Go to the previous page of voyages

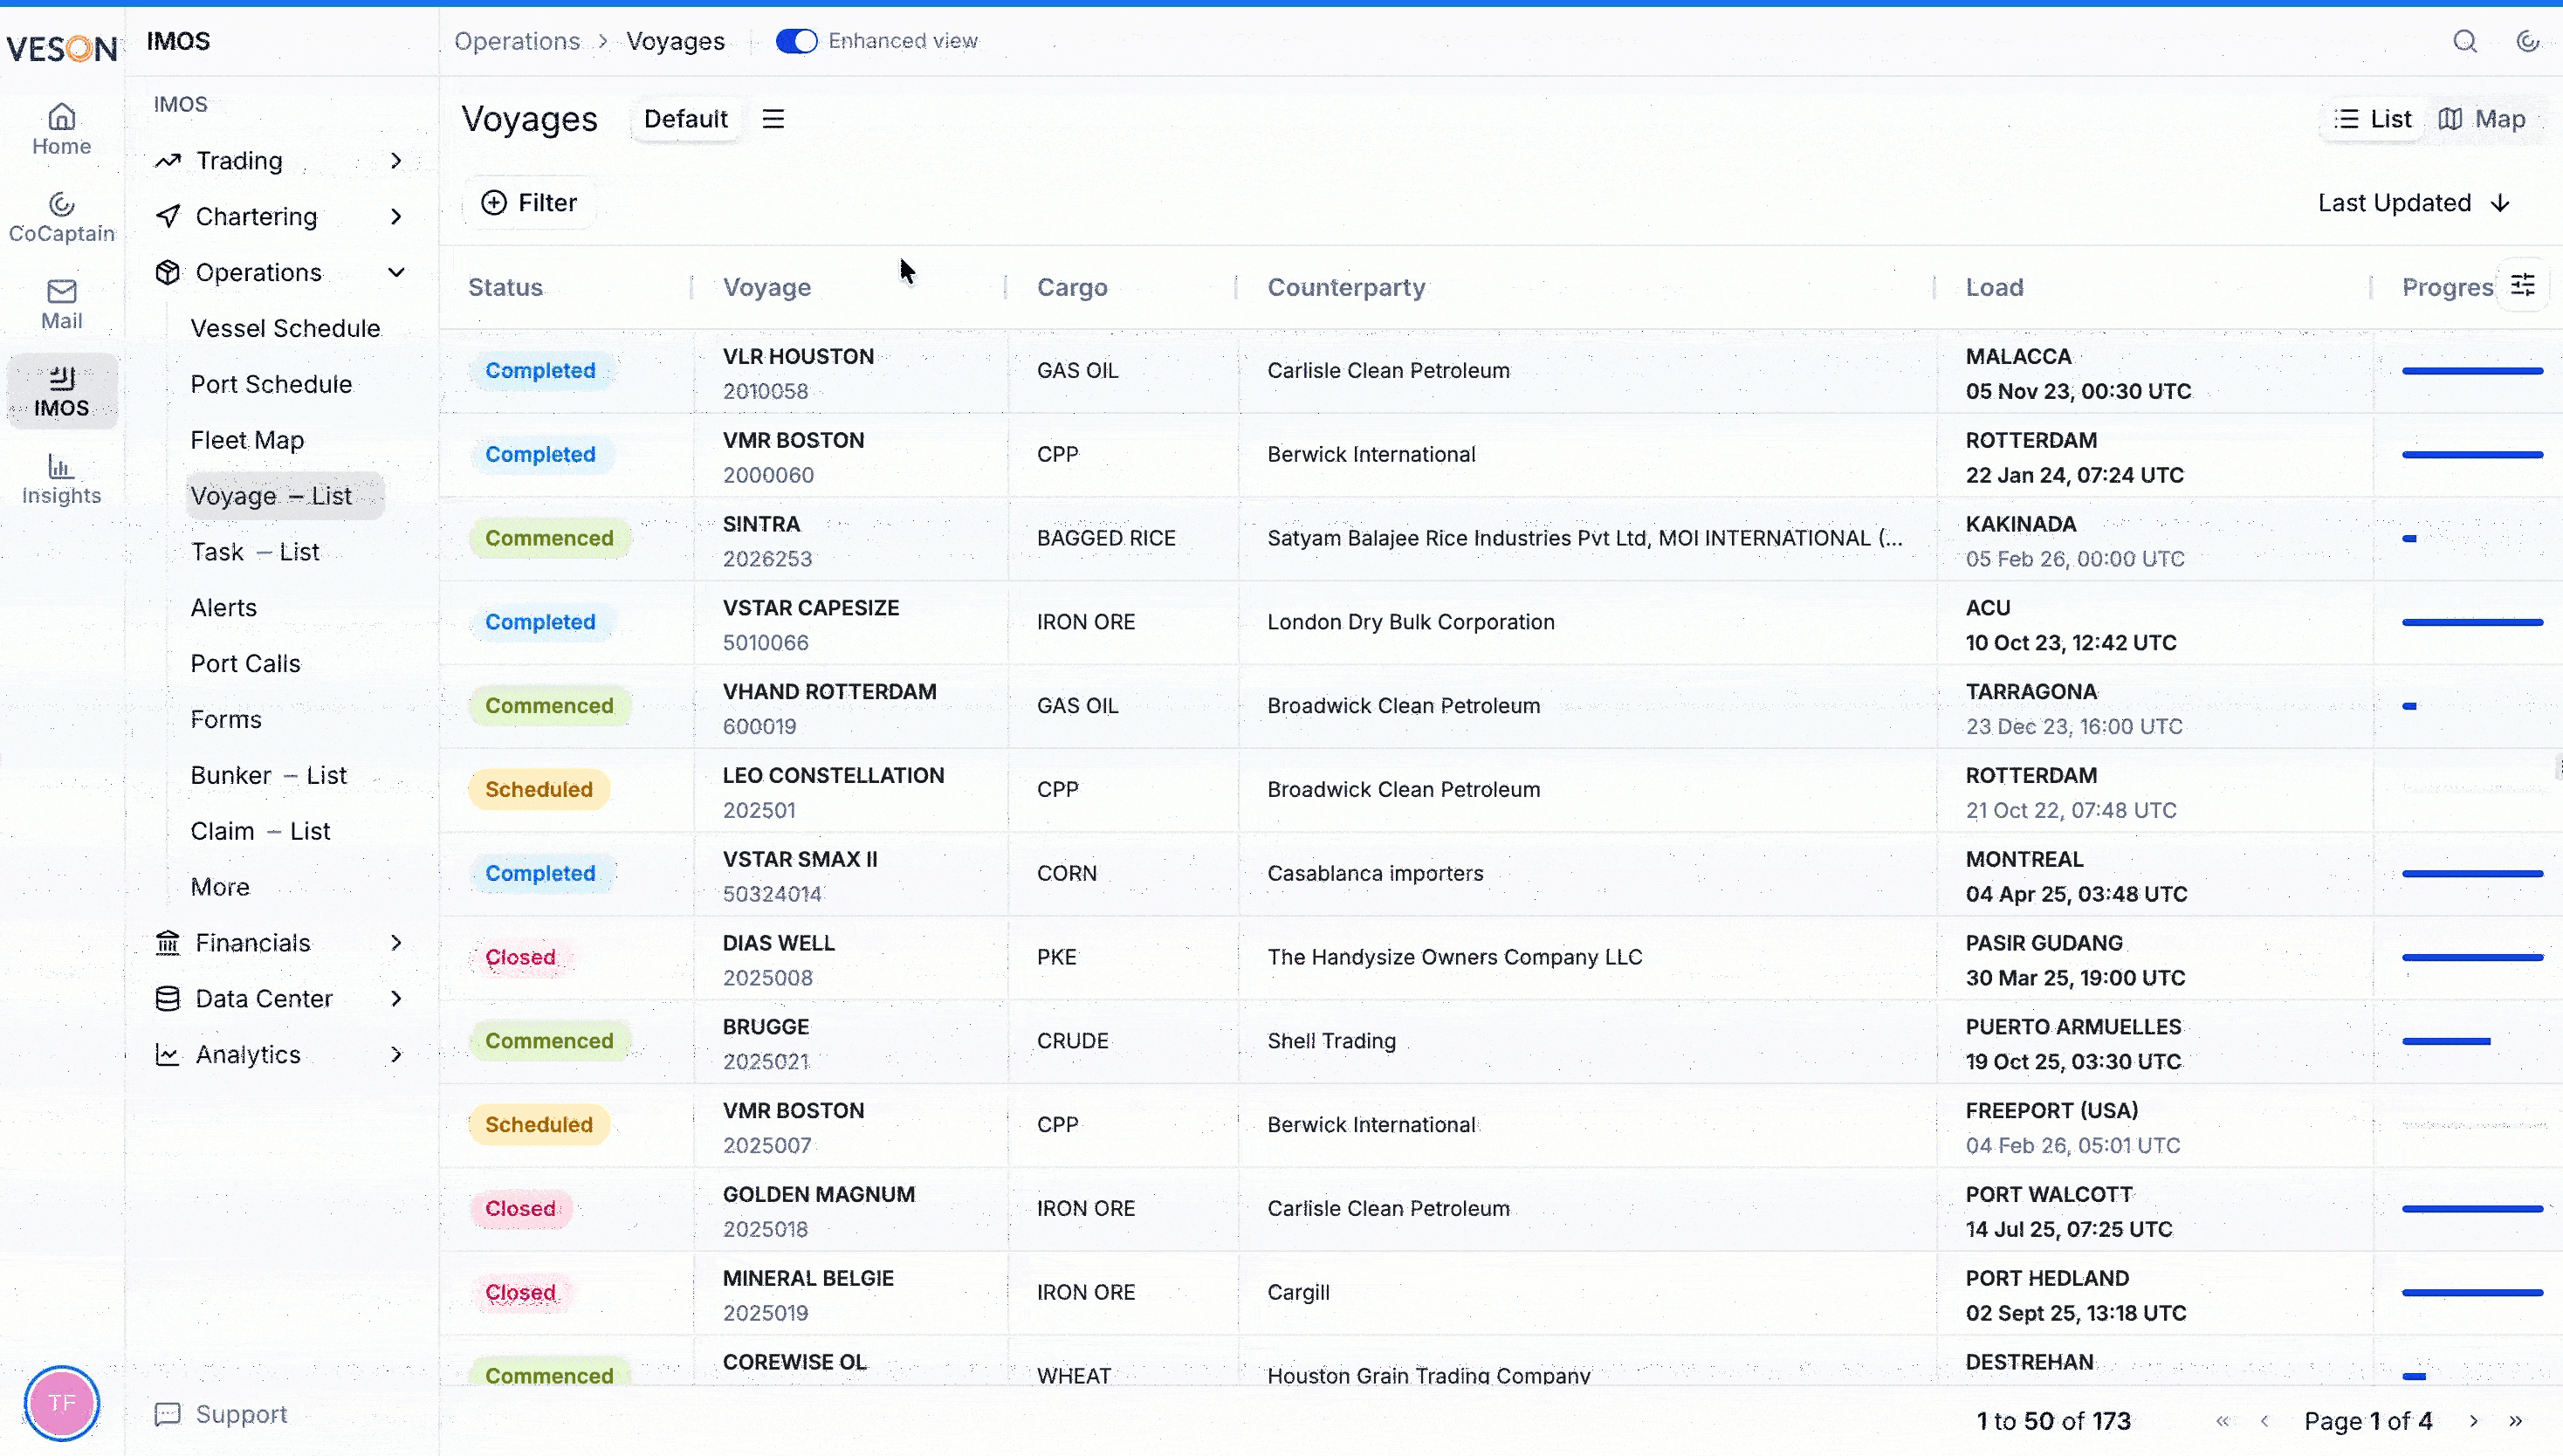pos(2265,1421)
